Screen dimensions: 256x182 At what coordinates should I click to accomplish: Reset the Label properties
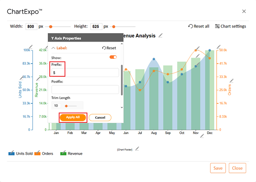pos(109,48)
